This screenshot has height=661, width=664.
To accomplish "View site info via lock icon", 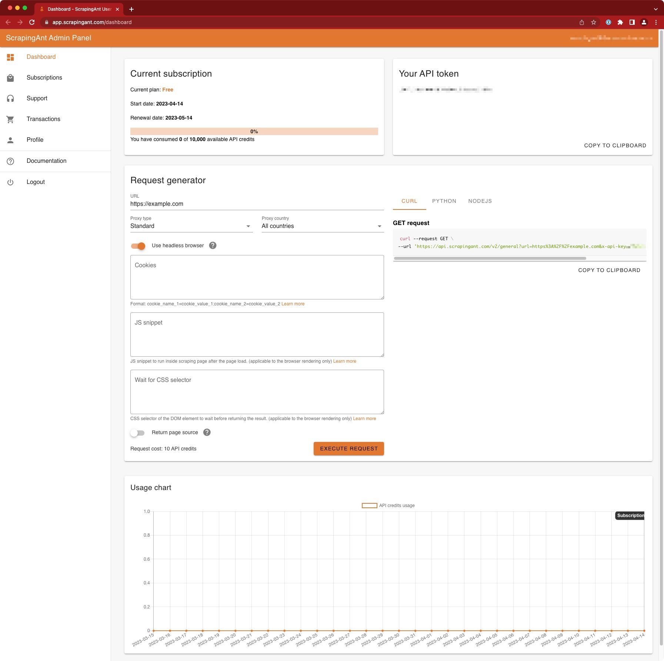I will click(x=46, y=22).
